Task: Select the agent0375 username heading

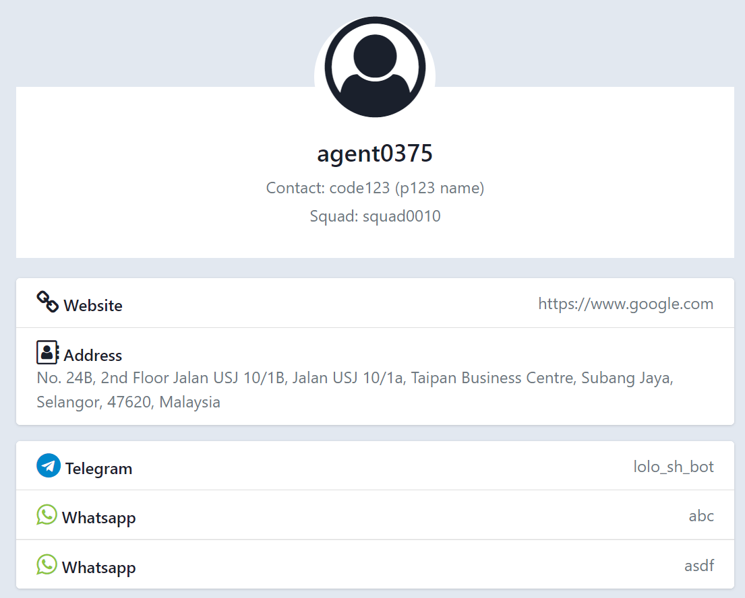Action: [x=375, y=154]
